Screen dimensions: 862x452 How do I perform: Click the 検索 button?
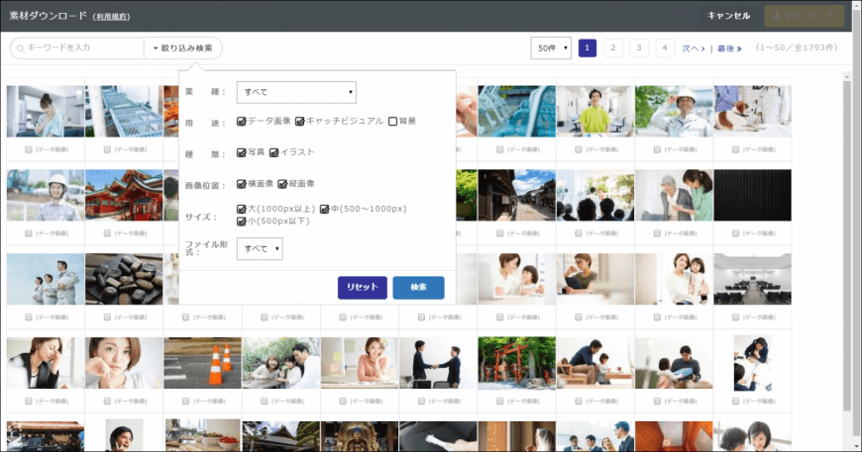coord(418,288)
